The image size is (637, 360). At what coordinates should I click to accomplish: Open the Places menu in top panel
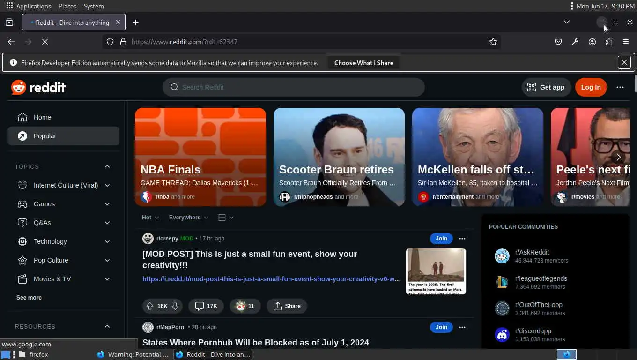pyautogui.click(x=67, y=6)
